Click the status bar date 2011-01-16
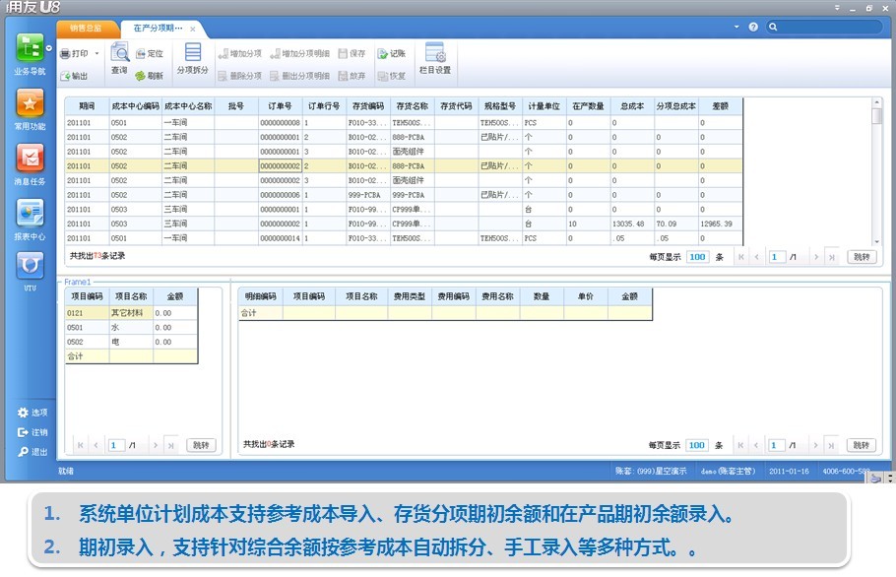896x577 pixels. (x=789, y=472)
